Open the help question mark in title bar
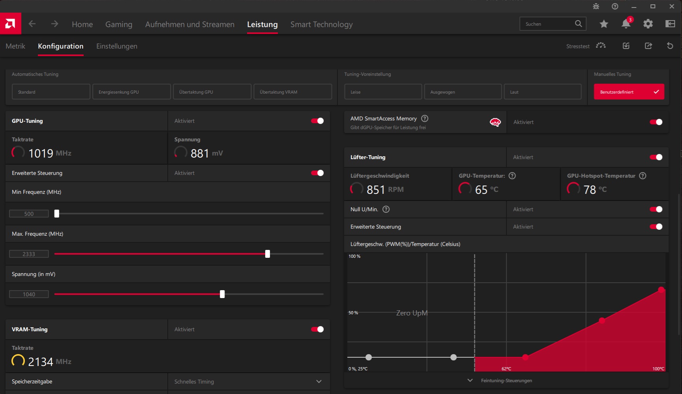682x394 pixels. [615, 6]
